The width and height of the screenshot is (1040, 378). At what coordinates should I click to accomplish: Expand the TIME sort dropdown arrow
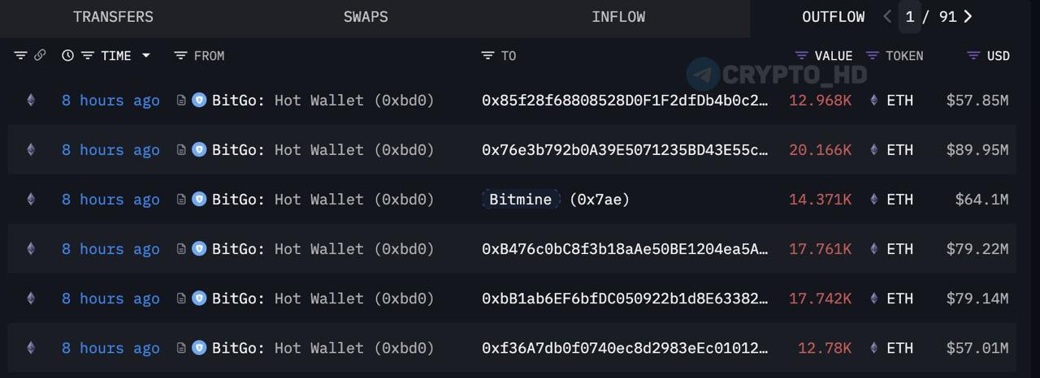[146, 56]
